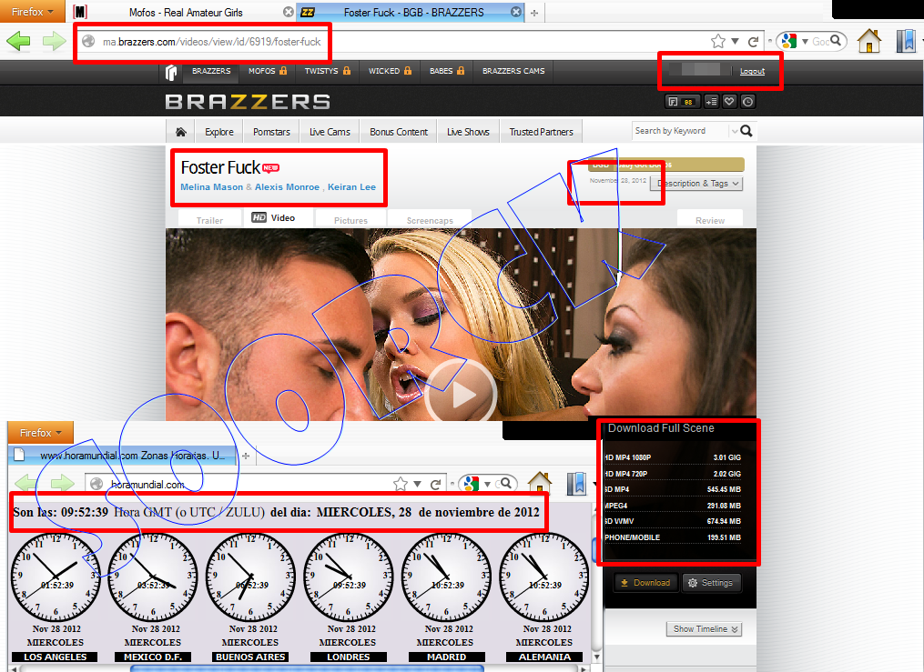Screen dimensions: 924x672
Task: Choose the HD MP4 1080P download option
Action: click(672, 457)
